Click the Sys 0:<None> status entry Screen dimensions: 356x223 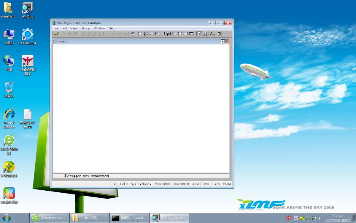(141, 184)
